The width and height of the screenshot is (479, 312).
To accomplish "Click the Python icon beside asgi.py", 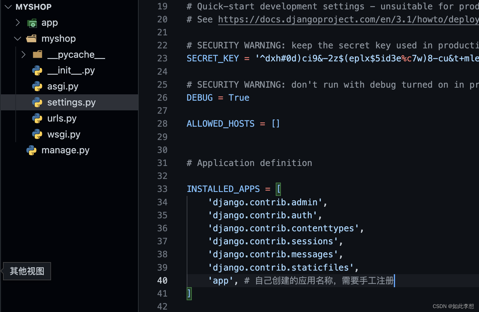I will pyautogui.click(x=37, y=86).
